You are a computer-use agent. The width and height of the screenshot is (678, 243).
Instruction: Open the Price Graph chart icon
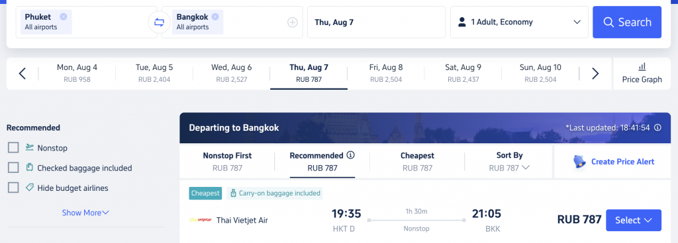point(642,67)
